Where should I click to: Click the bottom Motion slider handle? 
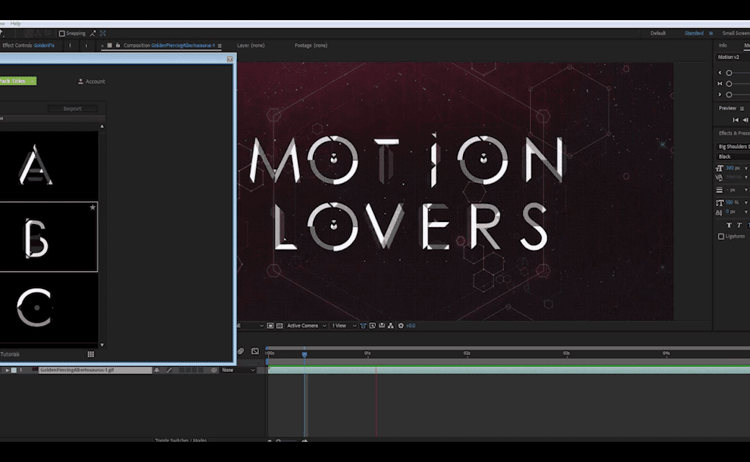pos(729,94)
